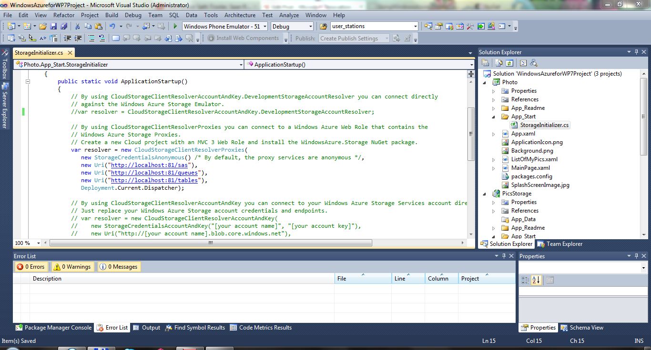Toggle the 0 Warnings filter
The width and height of the screenshot is (651, 350).
[72, 267]
